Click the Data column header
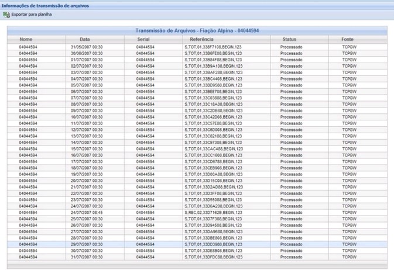The height and width of the screenshot is (270, 394). point(85,39)
